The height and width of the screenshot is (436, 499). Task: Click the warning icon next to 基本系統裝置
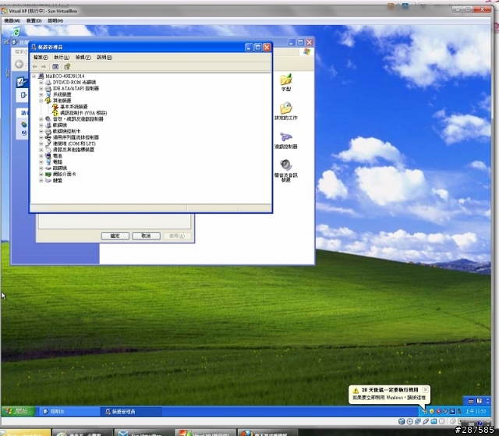[x=55, y=107]
